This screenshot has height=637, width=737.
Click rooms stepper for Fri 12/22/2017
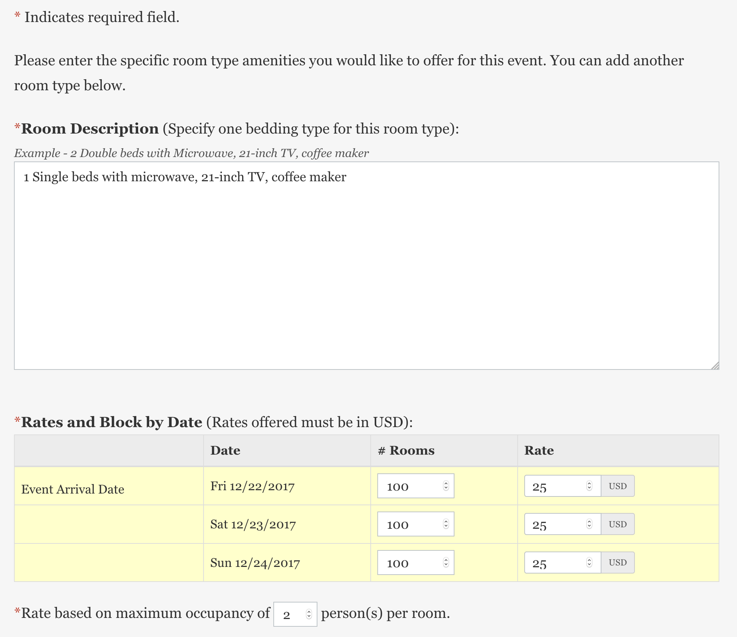tap(446, 486)
